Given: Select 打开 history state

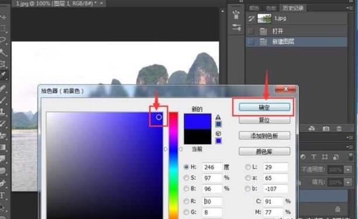Looking at the screenshot, I should [x=297, y=31].
